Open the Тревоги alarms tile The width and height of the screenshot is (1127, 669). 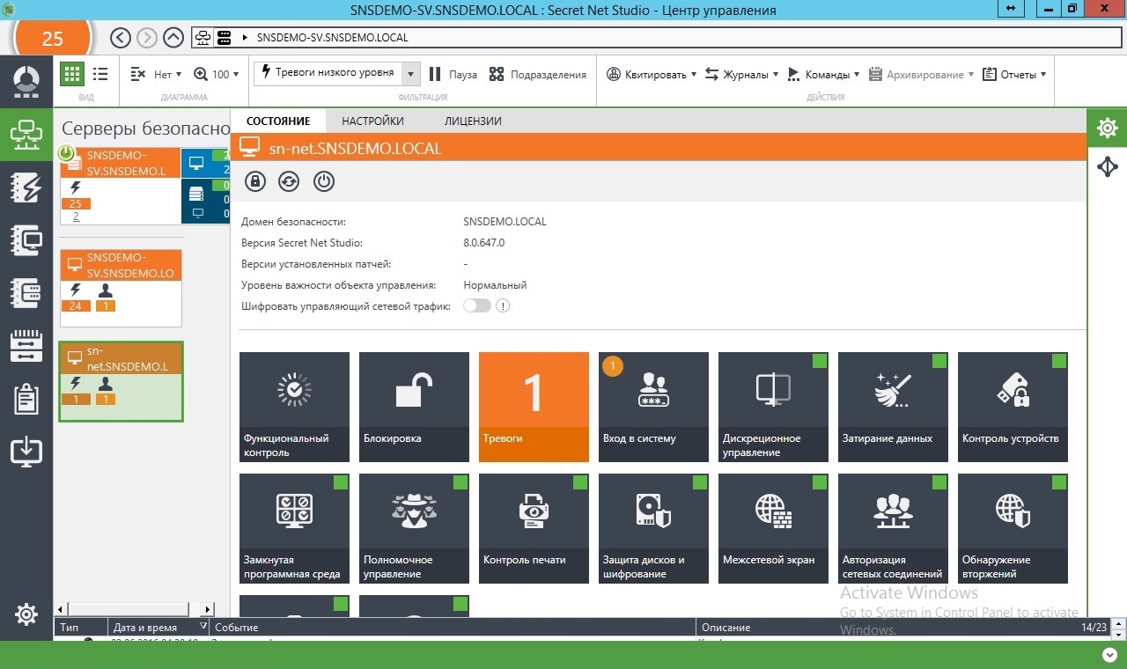coord(534,407)
